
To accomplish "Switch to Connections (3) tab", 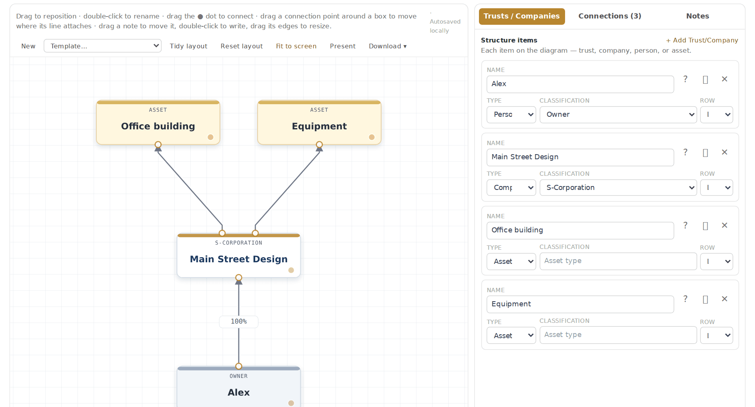I will [x=610, y=16].
